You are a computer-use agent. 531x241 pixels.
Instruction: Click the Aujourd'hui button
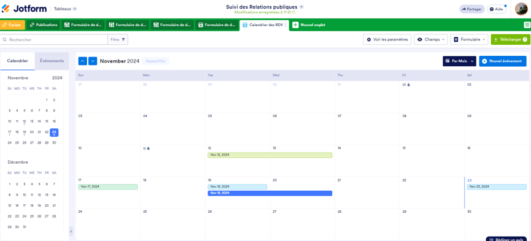tap(155, 61)
